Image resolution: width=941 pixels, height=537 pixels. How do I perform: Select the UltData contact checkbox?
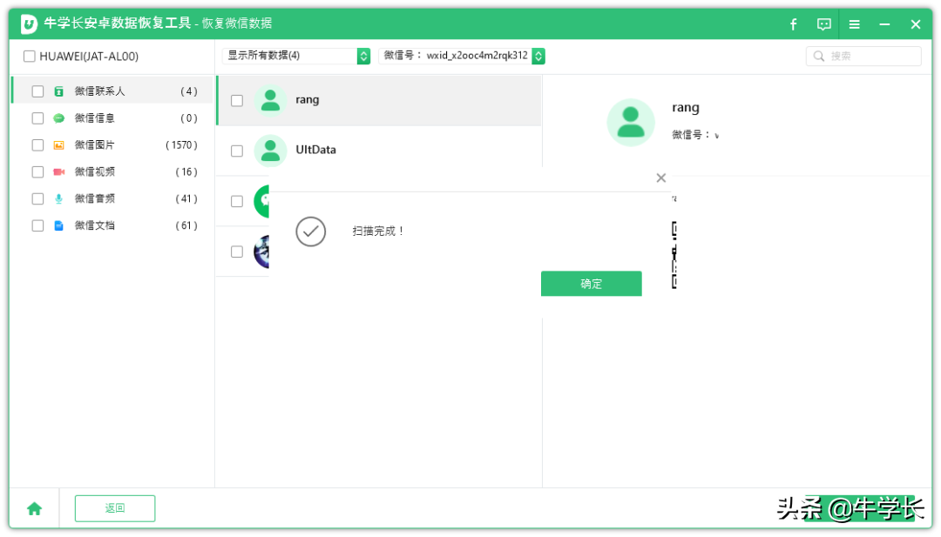[237, 151]
